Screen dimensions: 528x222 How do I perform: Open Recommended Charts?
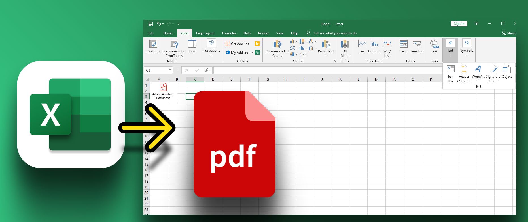[x=277, y=48]
